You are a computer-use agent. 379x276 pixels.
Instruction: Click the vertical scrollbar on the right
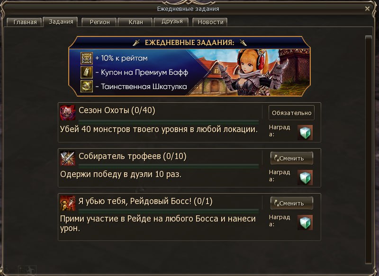(x=369, y=150)
